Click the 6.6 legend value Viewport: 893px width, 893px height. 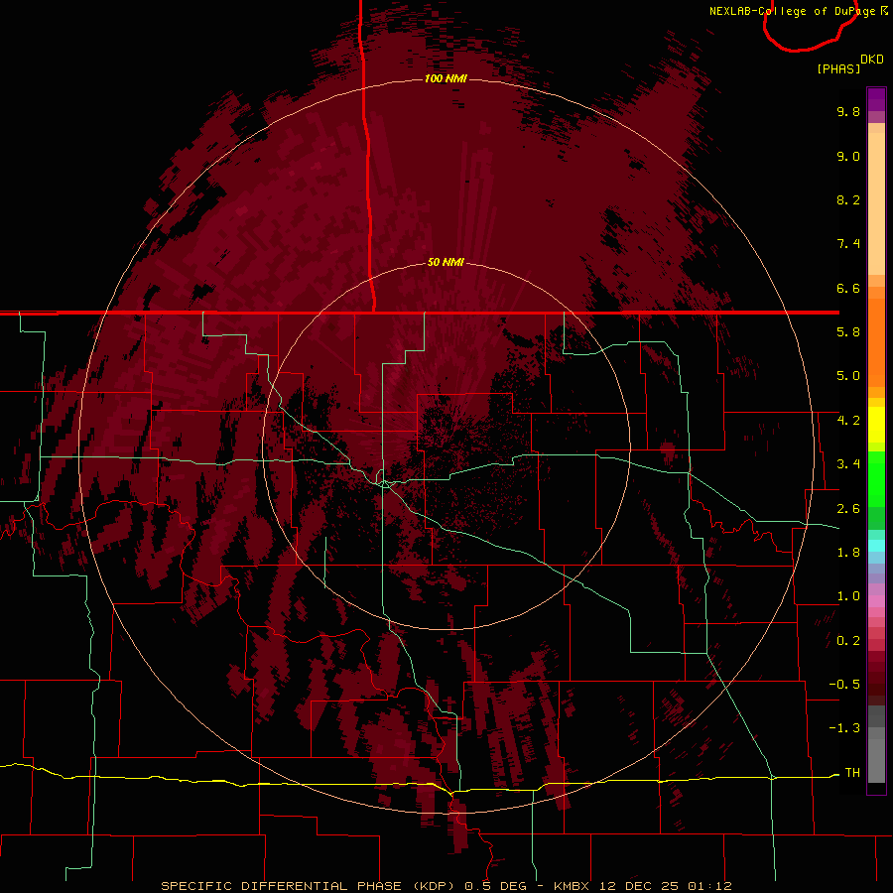[x=848, y=288]
